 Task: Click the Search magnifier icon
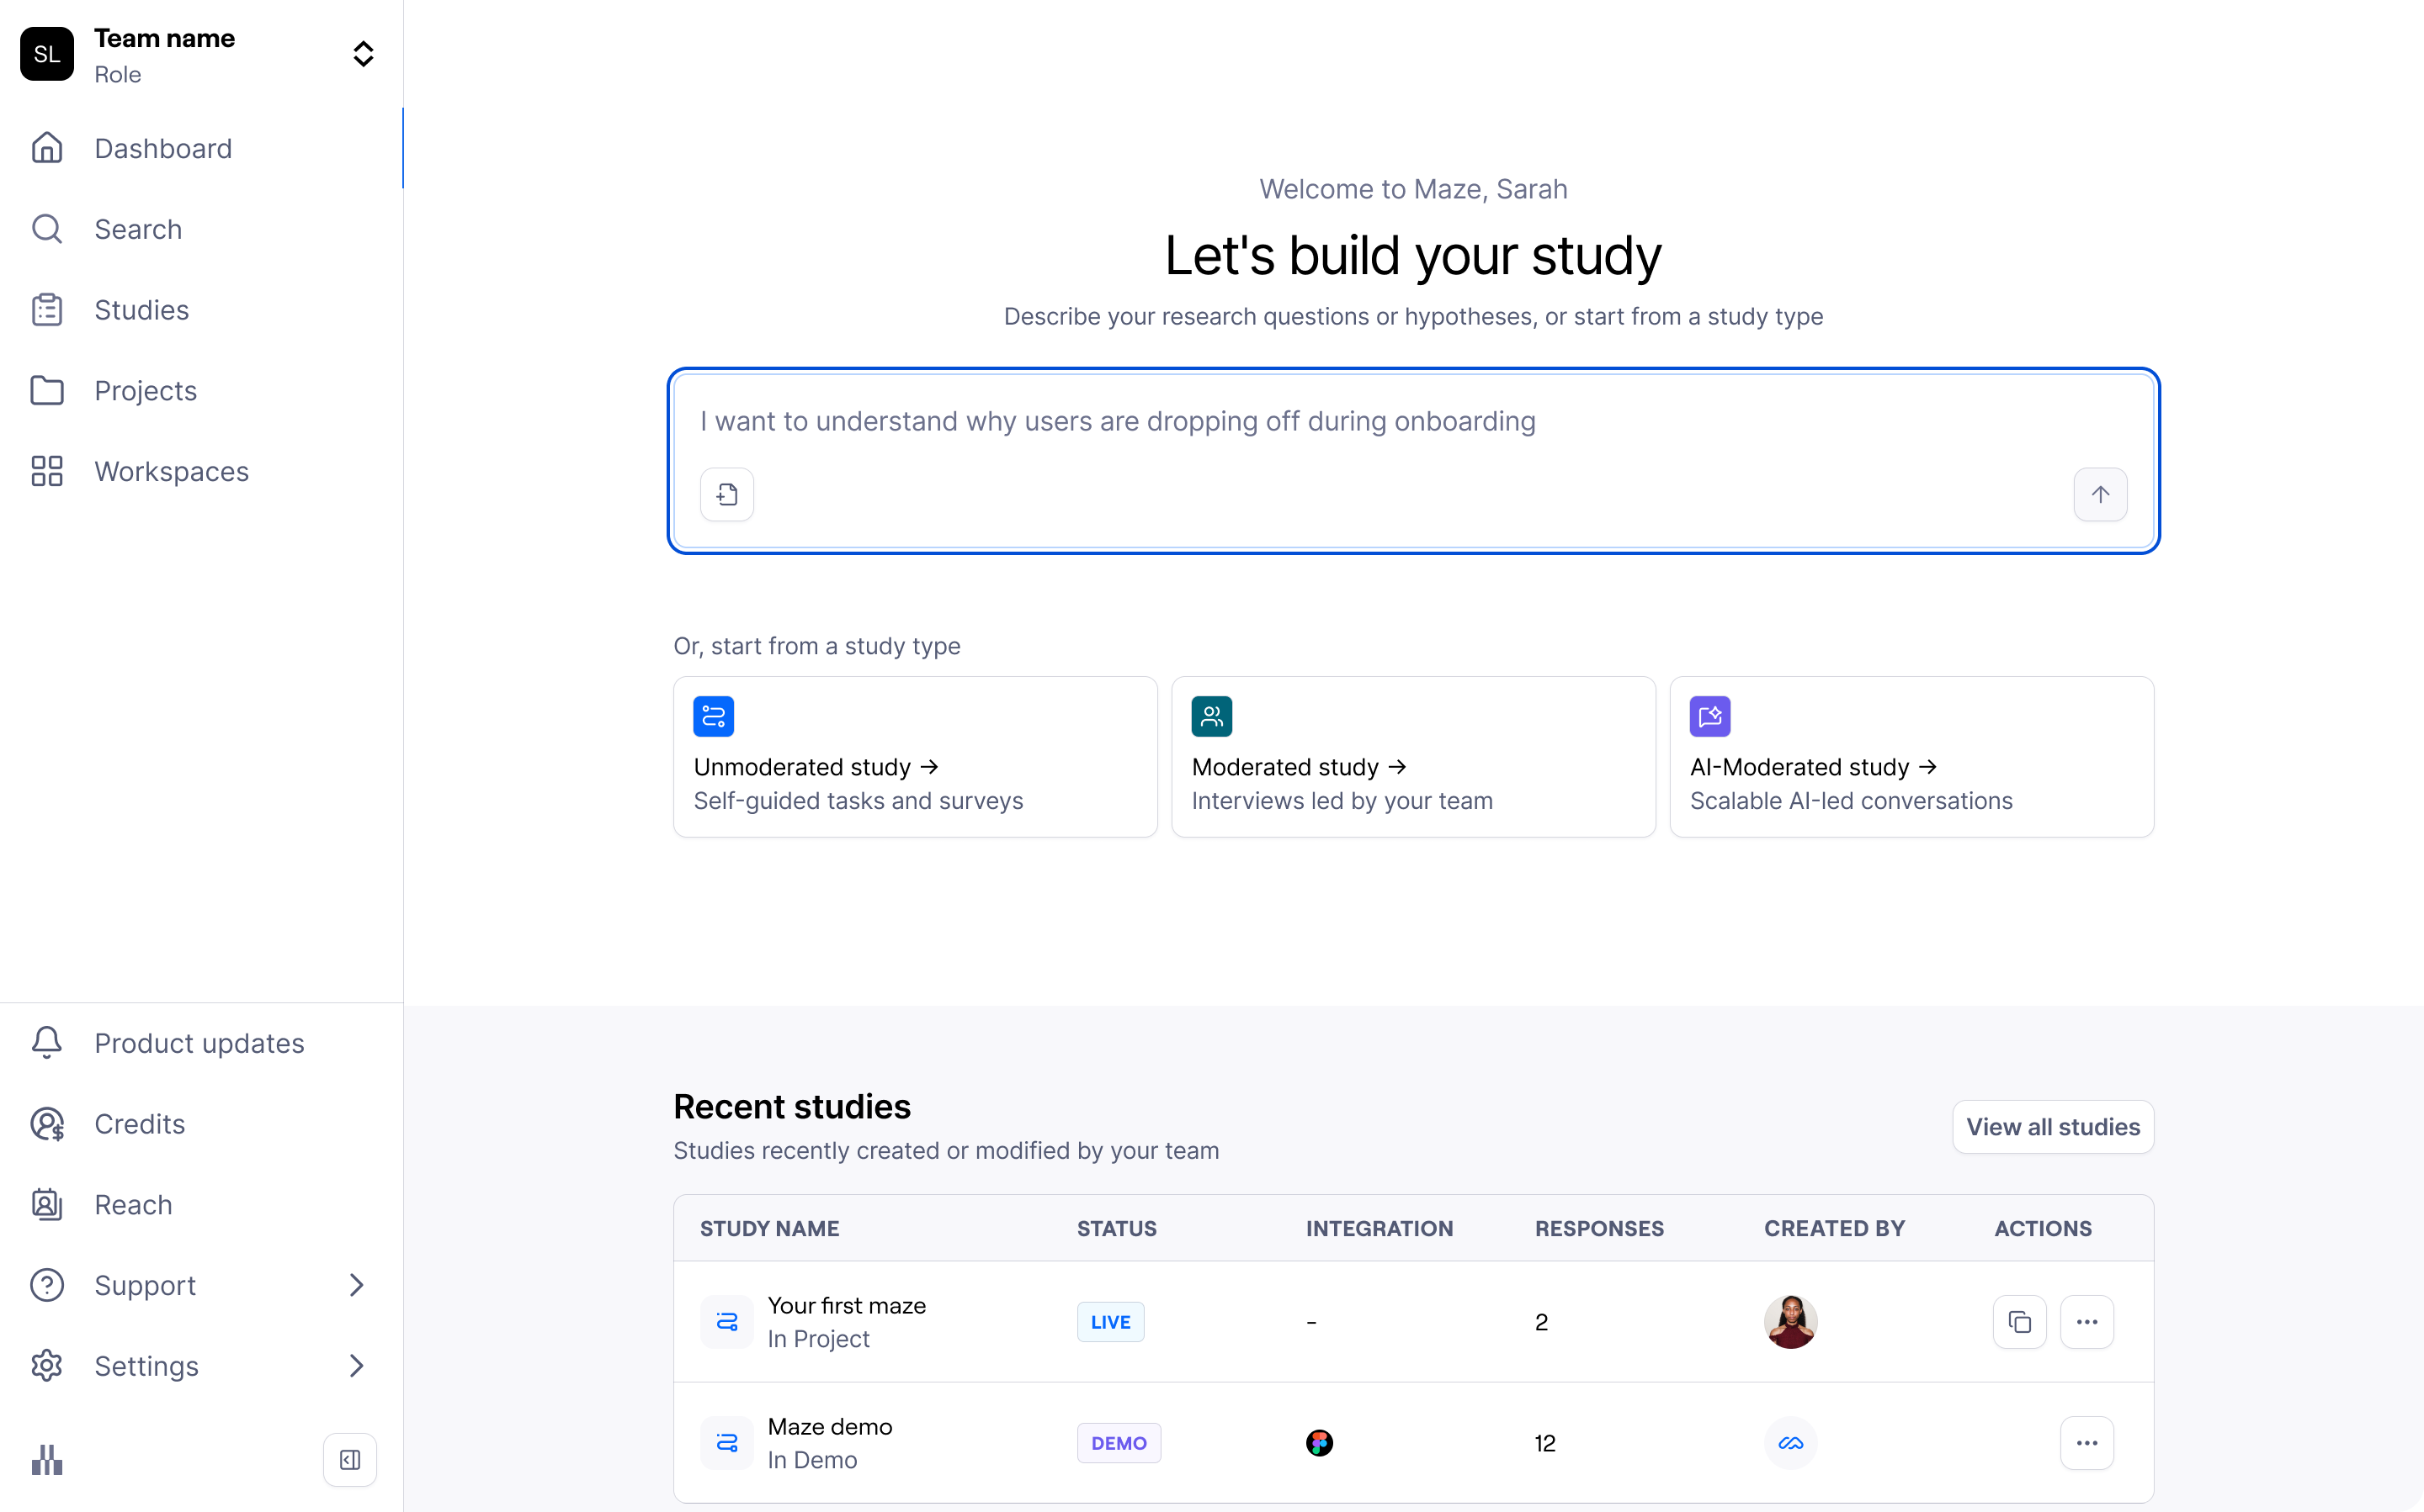tap(47, 229)
